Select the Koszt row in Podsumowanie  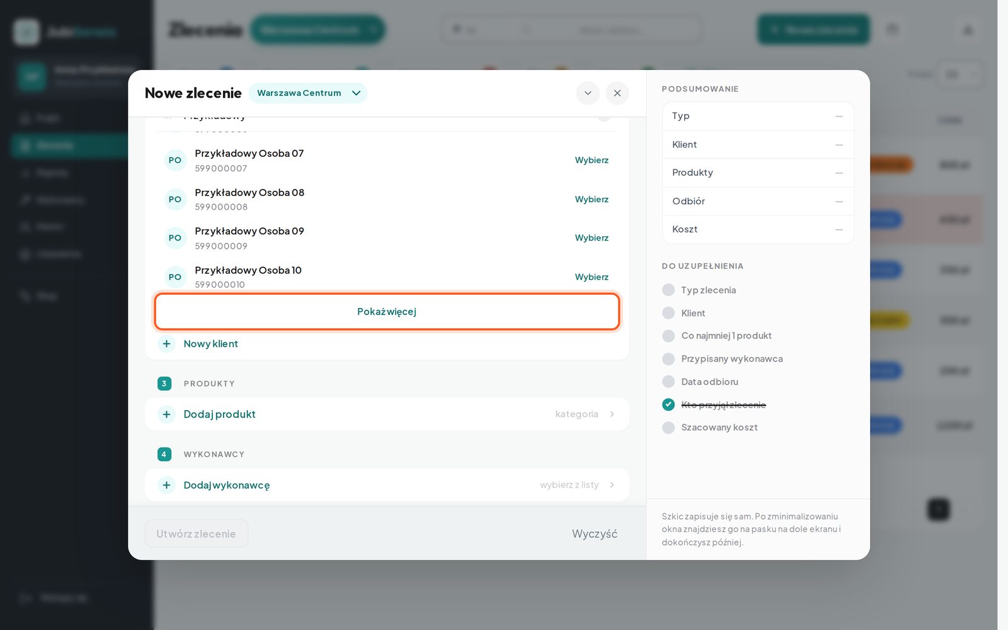point(758,229)
